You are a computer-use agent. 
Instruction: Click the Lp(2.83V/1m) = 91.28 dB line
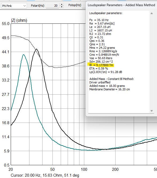coord(106,72)
